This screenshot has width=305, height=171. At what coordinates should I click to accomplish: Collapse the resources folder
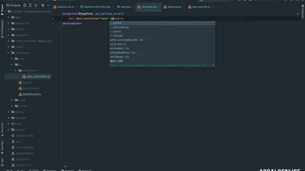pyautogui.click(x=9, y=53)
